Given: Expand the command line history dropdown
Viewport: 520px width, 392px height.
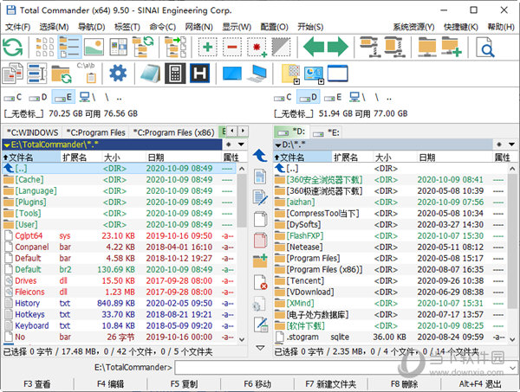Looking at the screenshot, I should (513, 368).
